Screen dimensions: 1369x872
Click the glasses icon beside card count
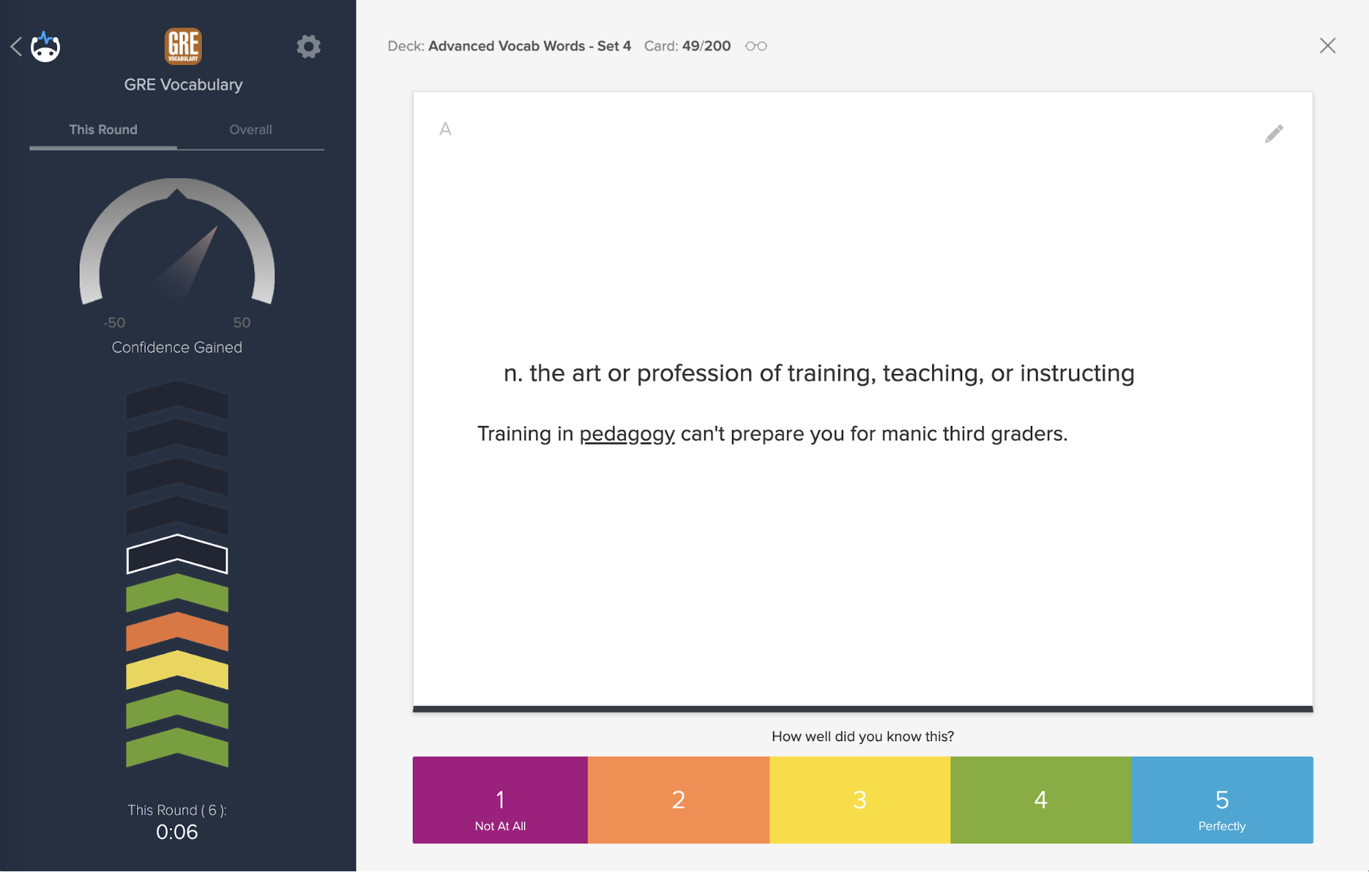coord(756,46)
